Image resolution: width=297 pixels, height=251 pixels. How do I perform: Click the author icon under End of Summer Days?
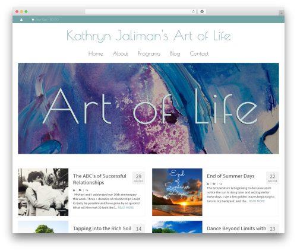(208, 184)
